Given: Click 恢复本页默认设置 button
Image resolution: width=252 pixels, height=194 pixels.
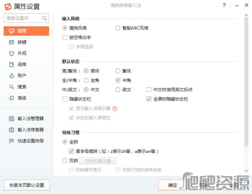Looking at the screenshot, I should (x=27, y=185).
